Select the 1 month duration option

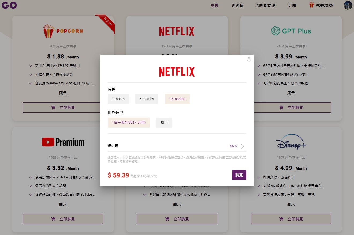click(x=118, y=99)
